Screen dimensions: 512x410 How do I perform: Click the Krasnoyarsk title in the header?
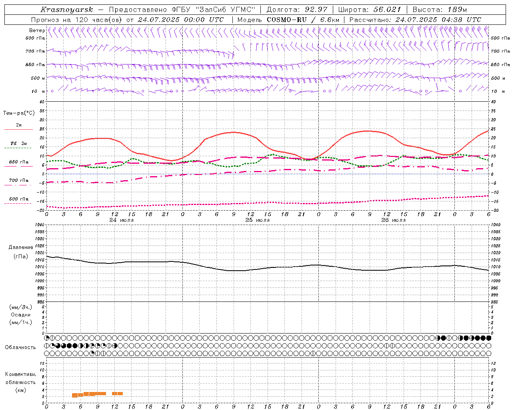(67, 10)
